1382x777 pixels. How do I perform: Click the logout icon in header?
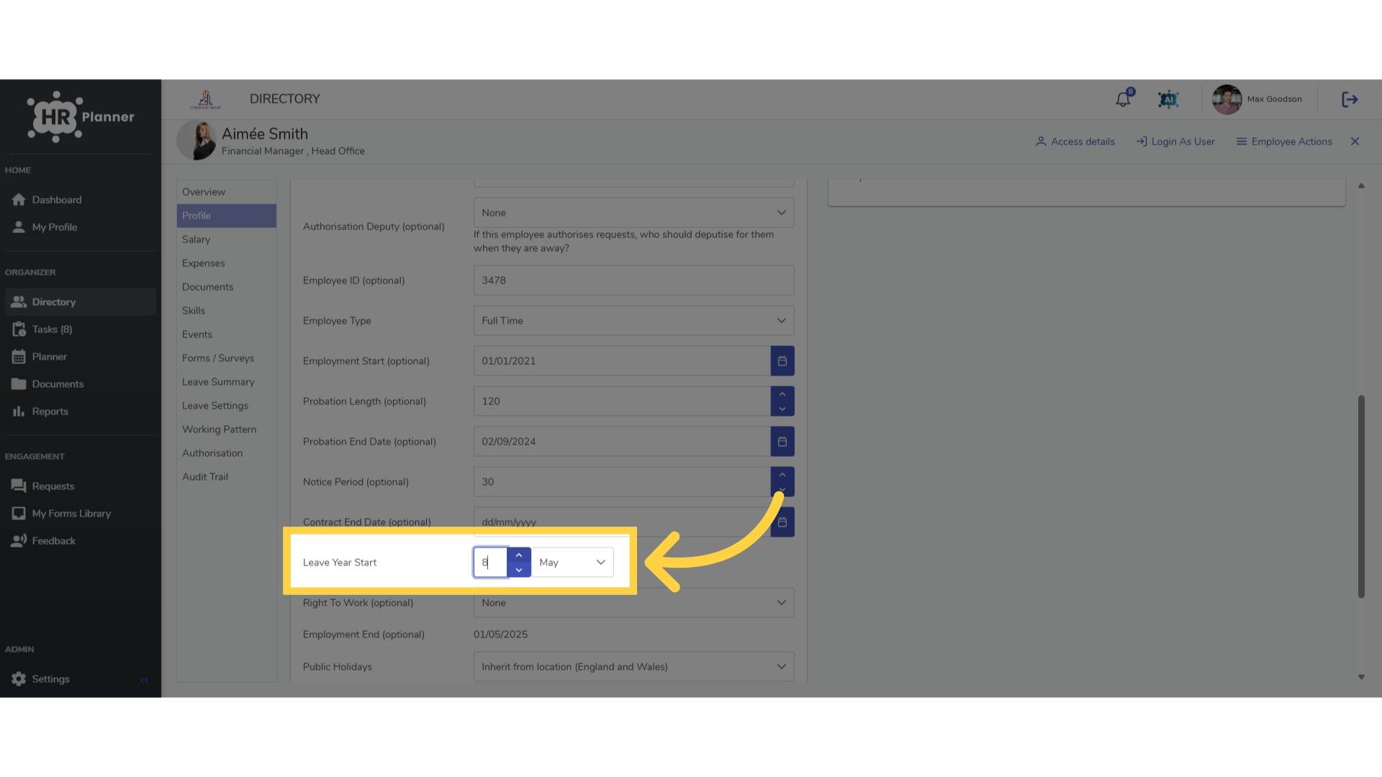[1350, 99]
